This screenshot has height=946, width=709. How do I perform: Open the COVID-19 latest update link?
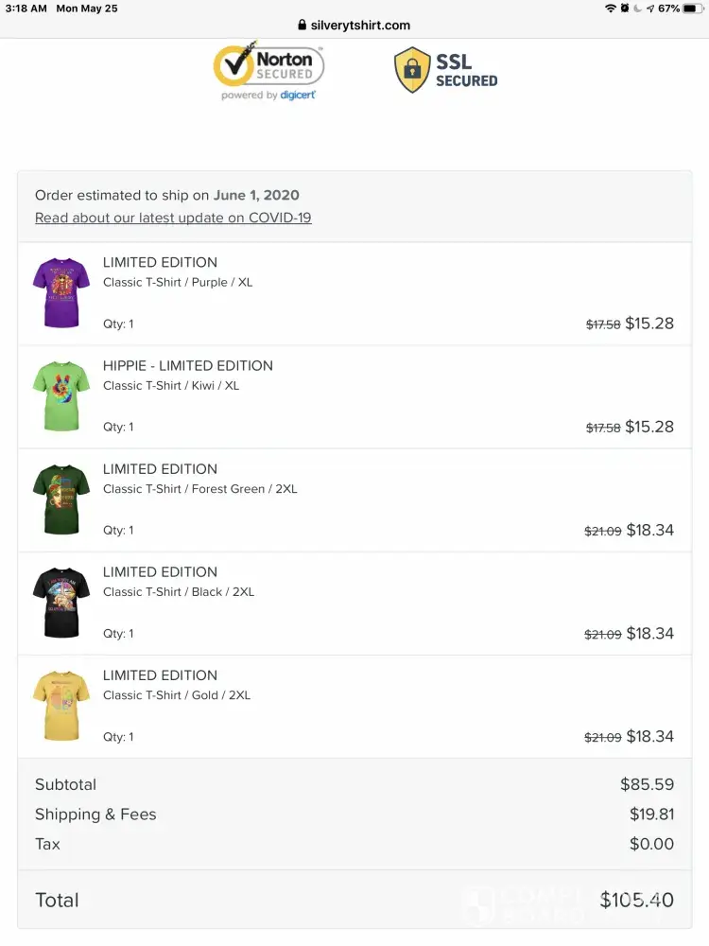coord(173,218)
